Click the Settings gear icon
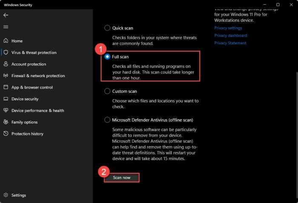 [x=6, y=195]
